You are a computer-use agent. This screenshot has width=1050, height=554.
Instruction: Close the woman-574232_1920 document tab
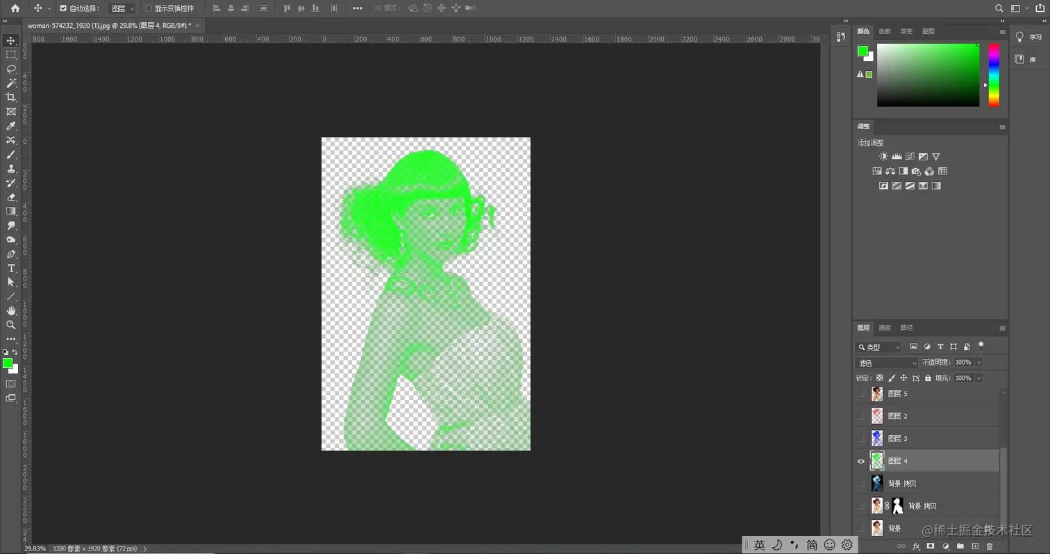coord(198,25)
